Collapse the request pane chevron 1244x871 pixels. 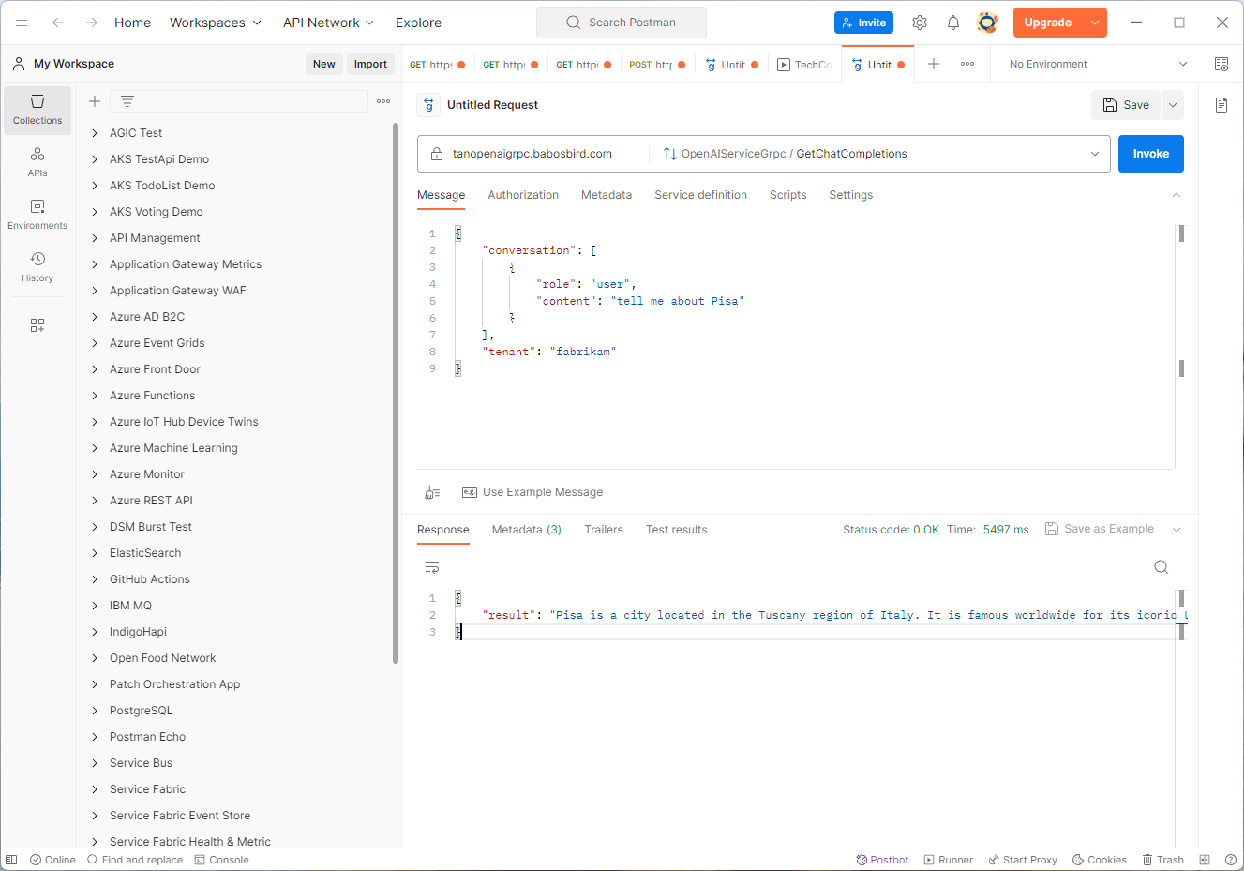click(1177, 195)
